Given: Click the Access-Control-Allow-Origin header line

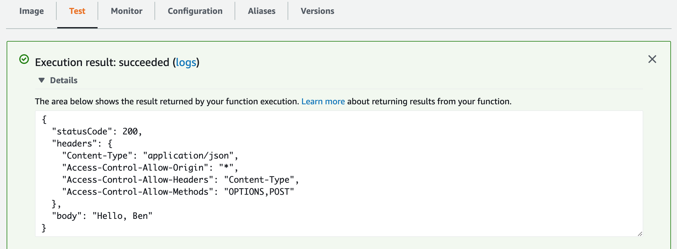Looking at the screenshot, I should pos(150,168).
